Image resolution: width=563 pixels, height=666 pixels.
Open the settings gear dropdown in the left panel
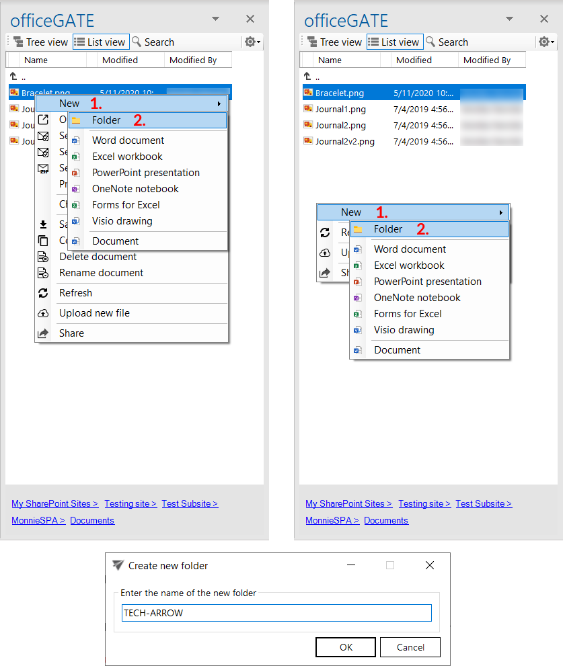(x=252, y=42)
